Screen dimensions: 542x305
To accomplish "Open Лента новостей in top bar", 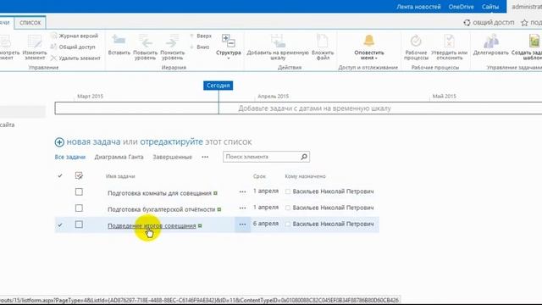I will pyautogui.click(x=418, y=7).
